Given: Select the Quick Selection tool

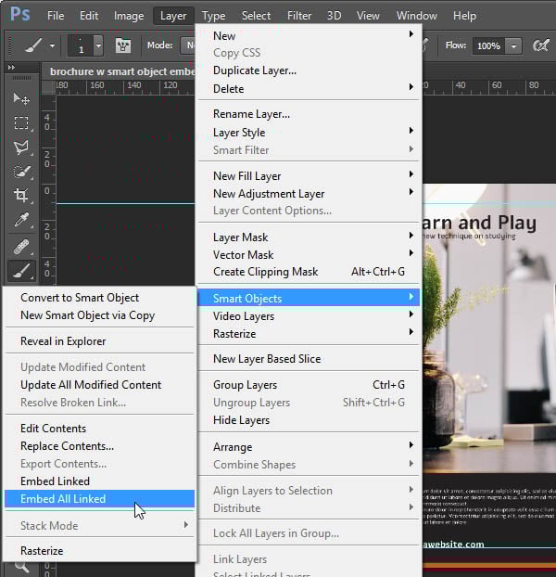Looking at the screenshot, I should point(21,172).
